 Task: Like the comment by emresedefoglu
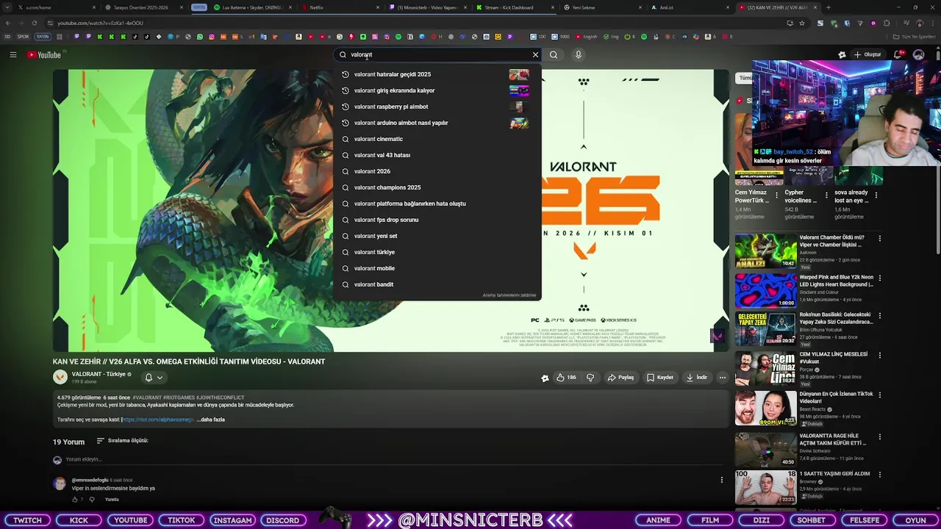[74, 500]
